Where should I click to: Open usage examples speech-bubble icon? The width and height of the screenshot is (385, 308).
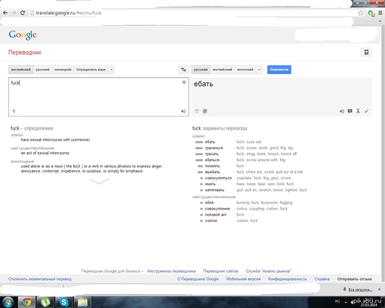point(350,111)
